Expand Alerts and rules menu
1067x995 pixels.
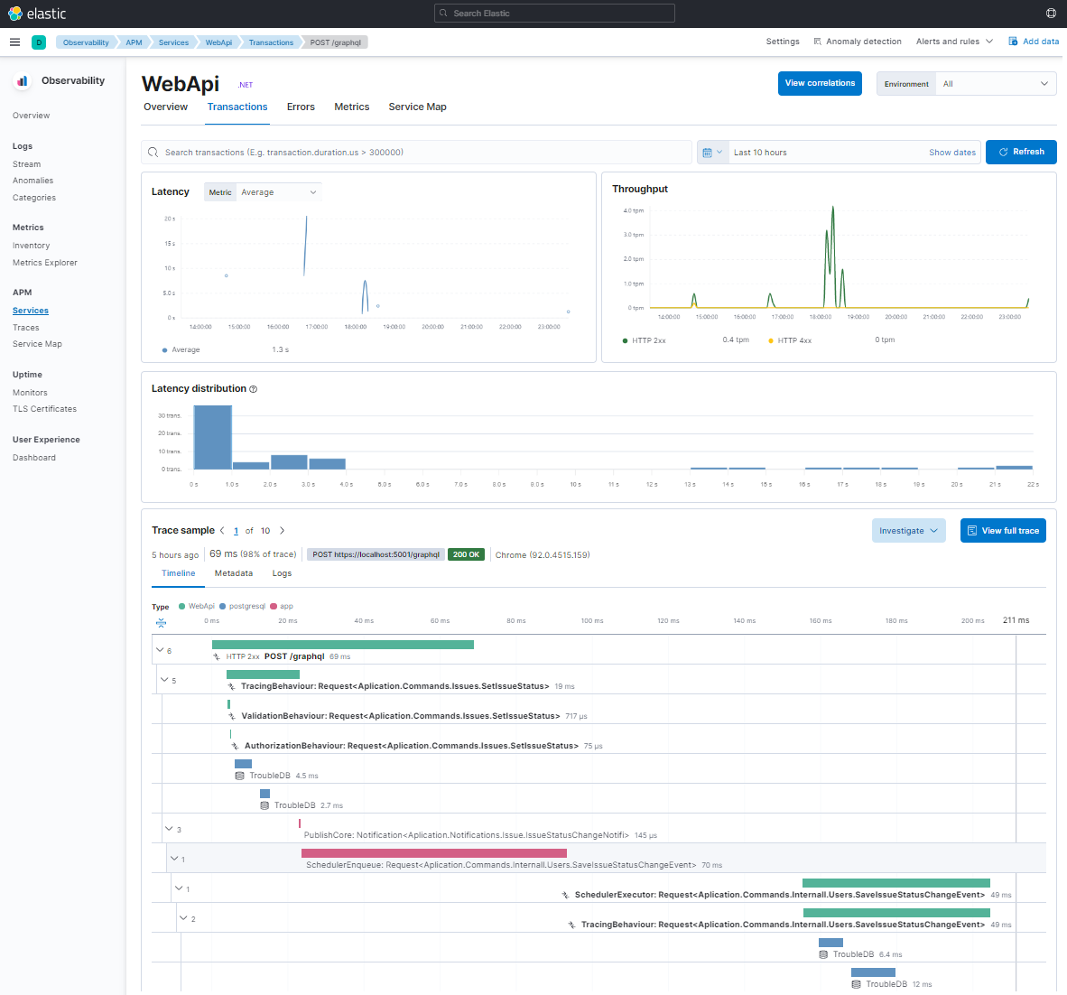[x=954, y=42]
